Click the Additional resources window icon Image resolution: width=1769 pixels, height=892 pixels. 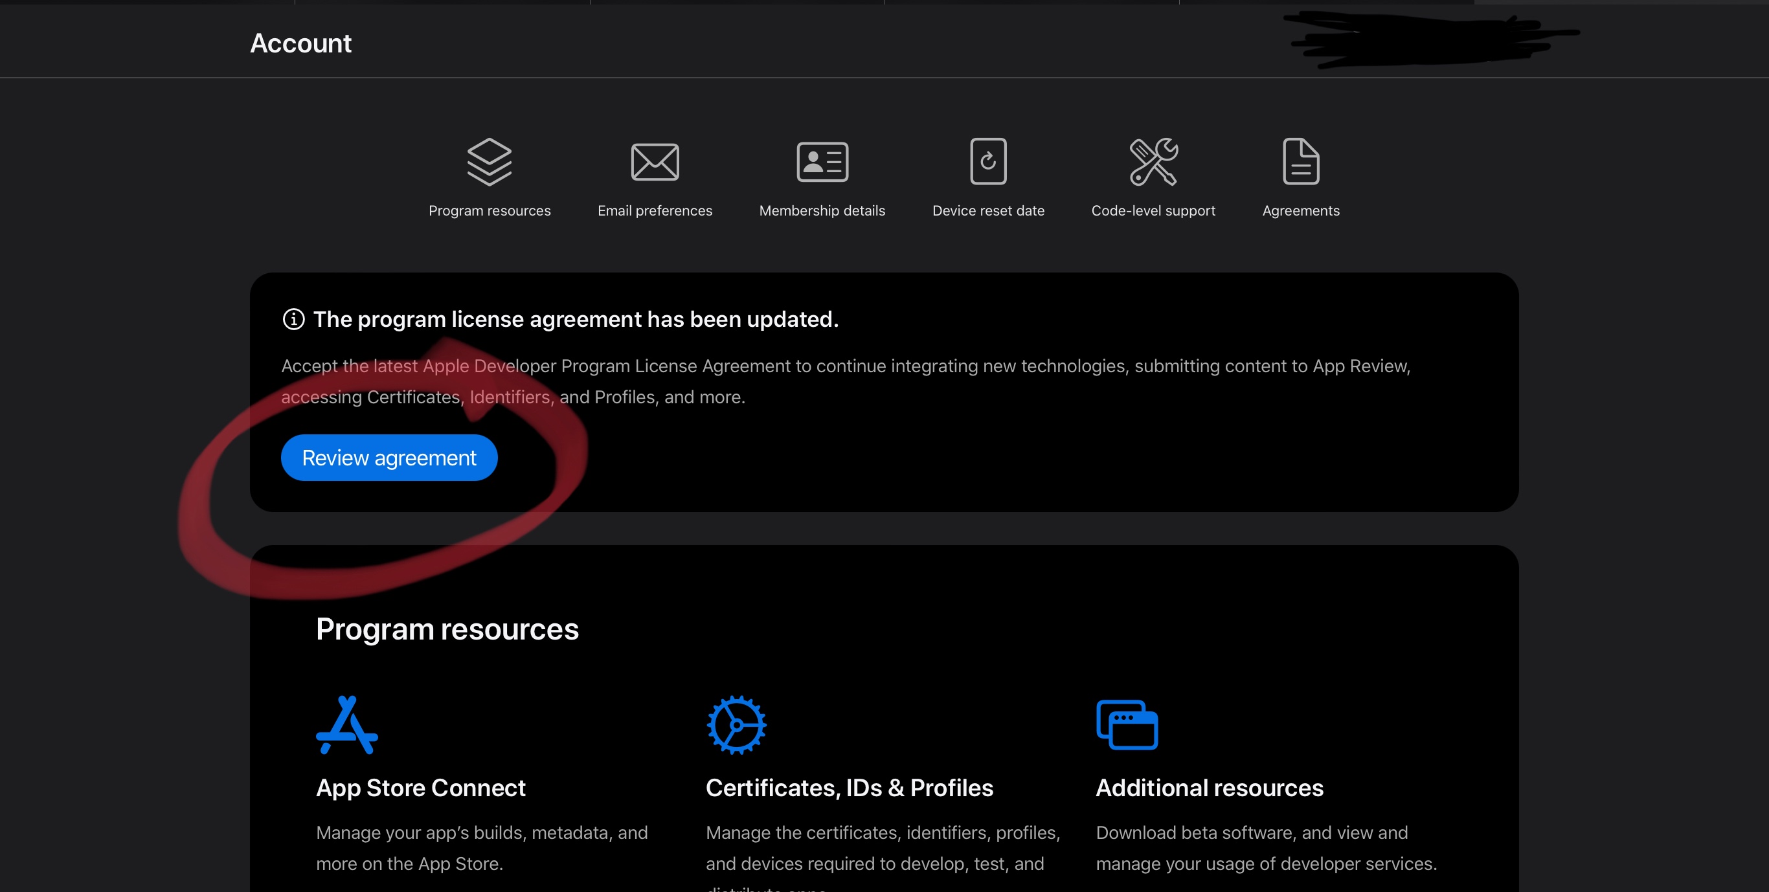pyautogui.click(x=1127, y=725)
